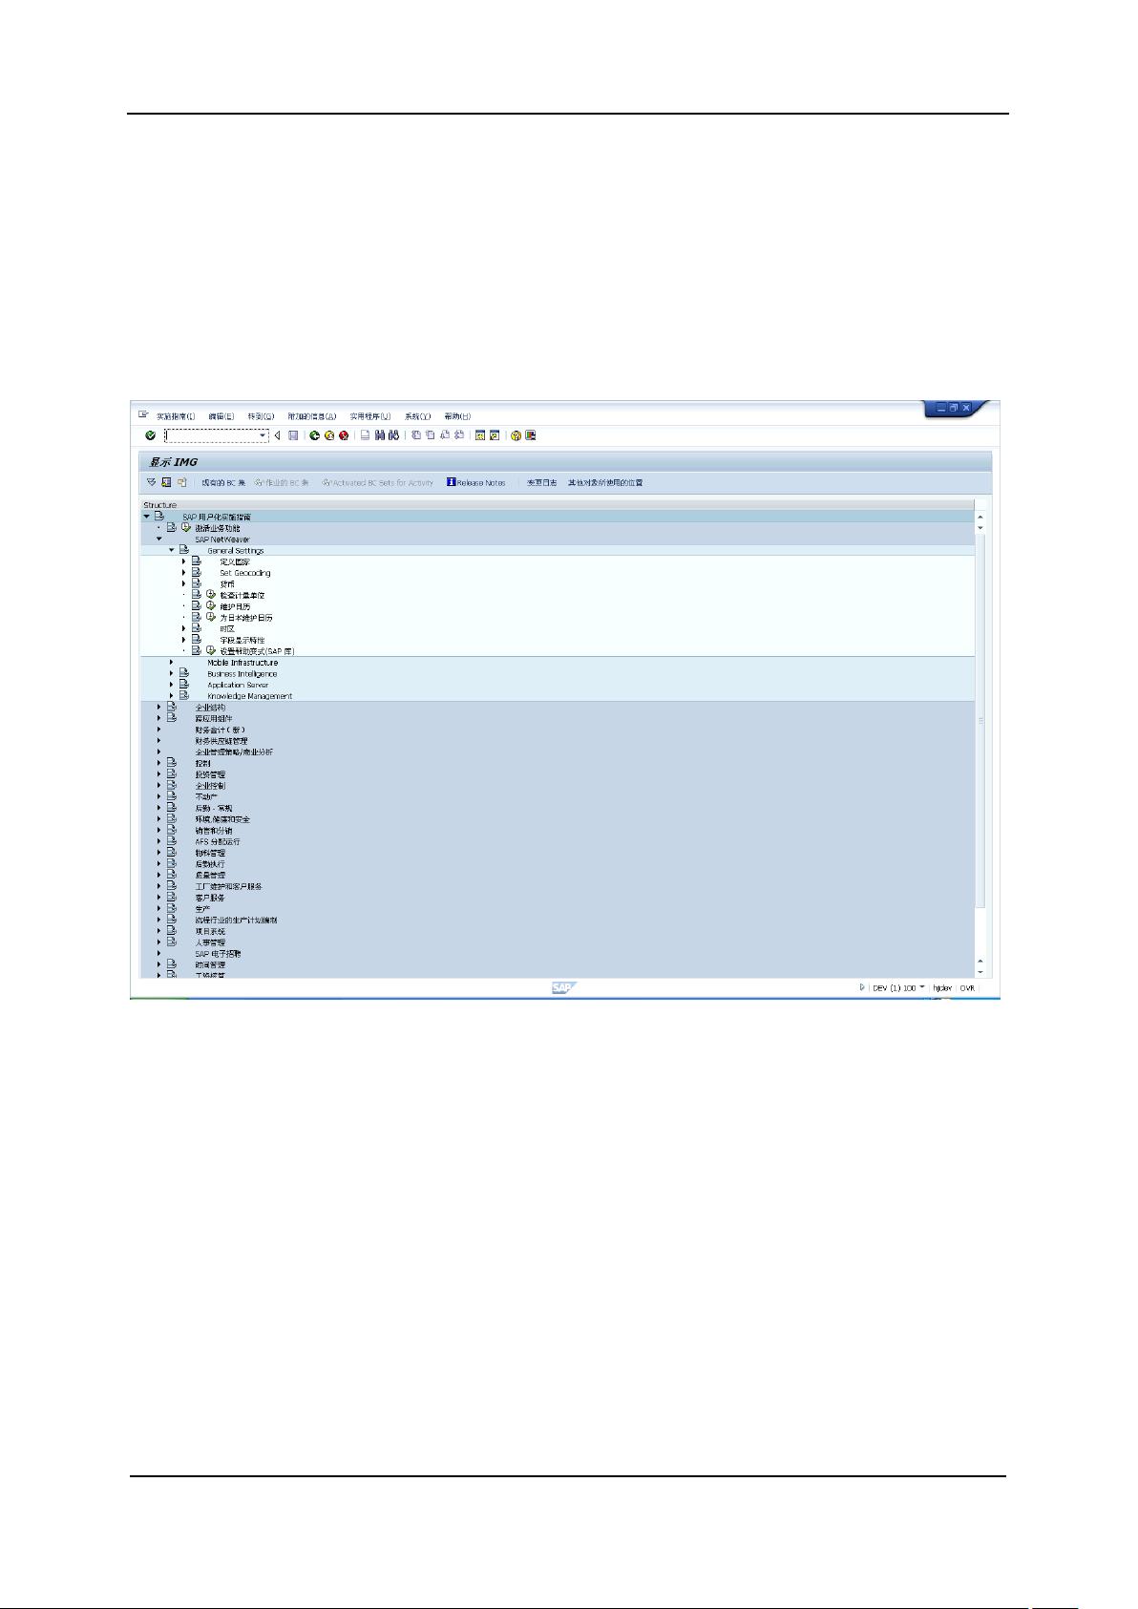Click the Release Notes button
This screenshot has height=1609, width=1138.
(476, 482)
